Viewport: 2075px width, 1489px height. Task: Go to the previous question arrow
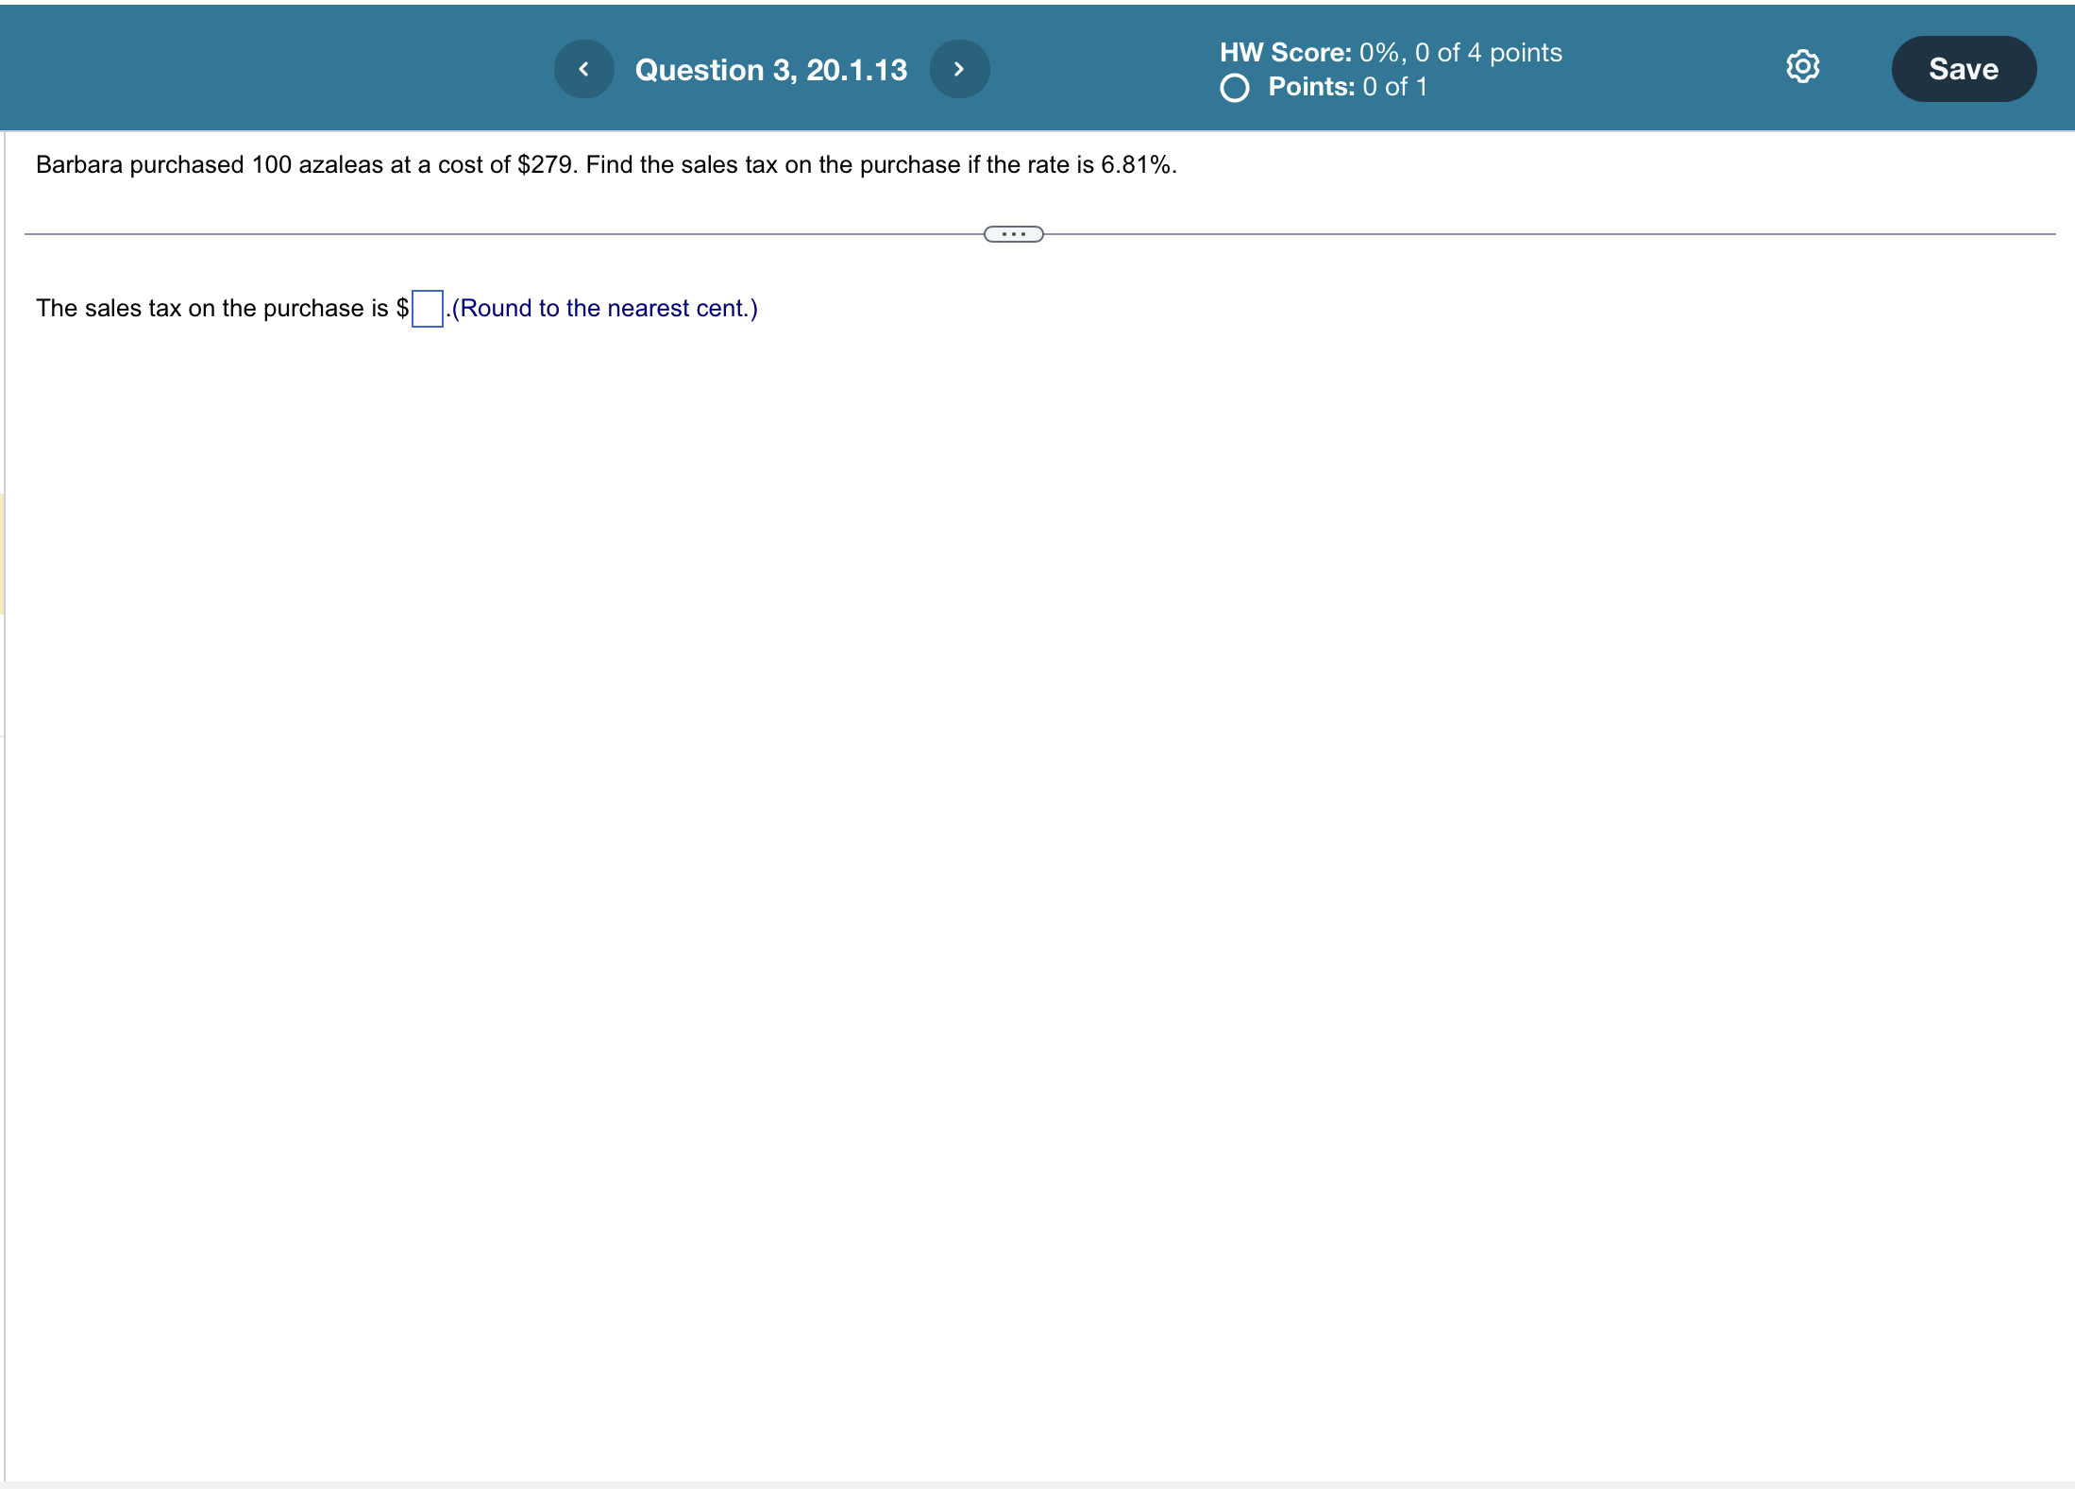click(583, 69)
